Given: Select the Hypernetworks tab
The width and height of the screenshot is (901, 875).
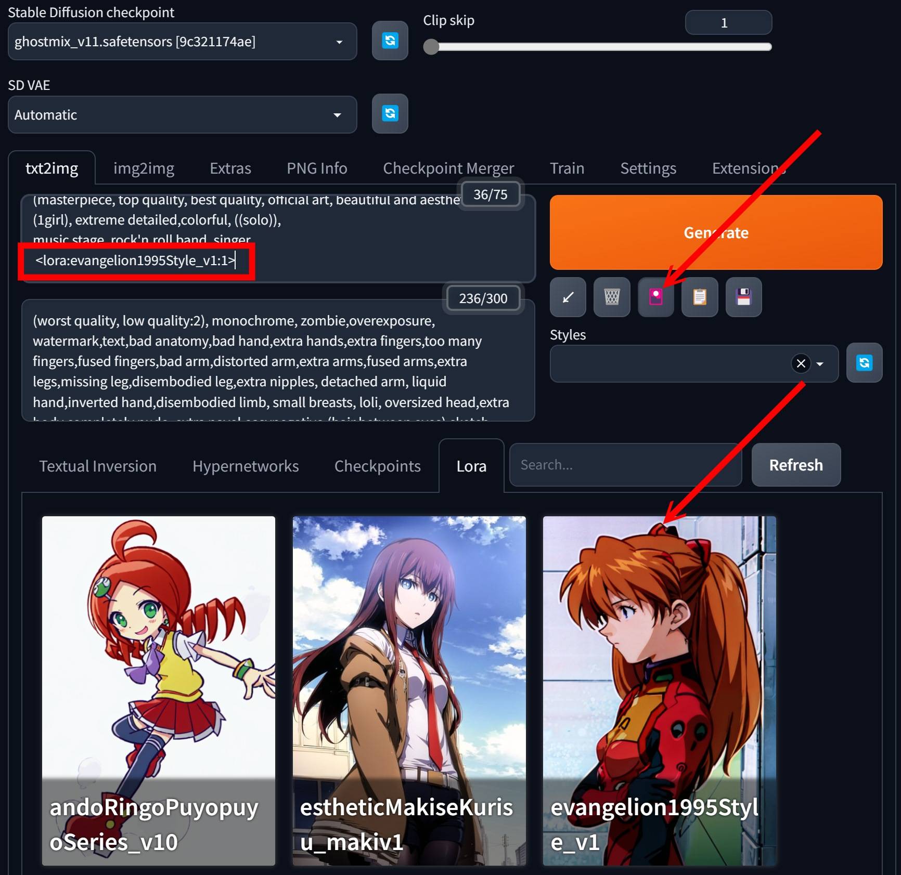Looking at the screenshot, I should tap(246, 466).
